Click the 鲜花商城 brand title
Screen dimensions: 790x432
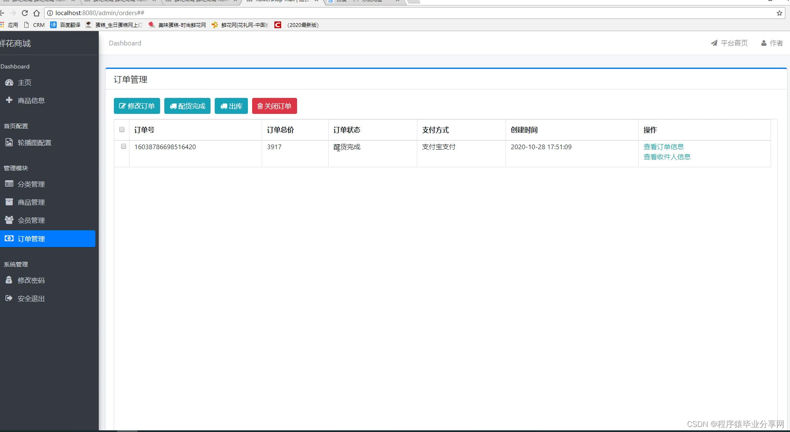point(16,43)
